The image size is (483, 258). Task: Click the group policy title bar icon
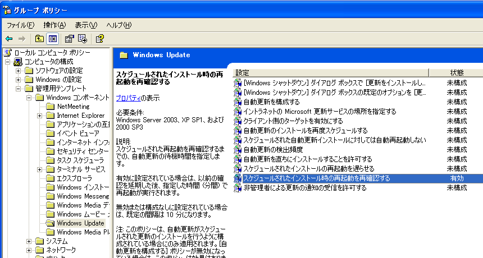7,10
